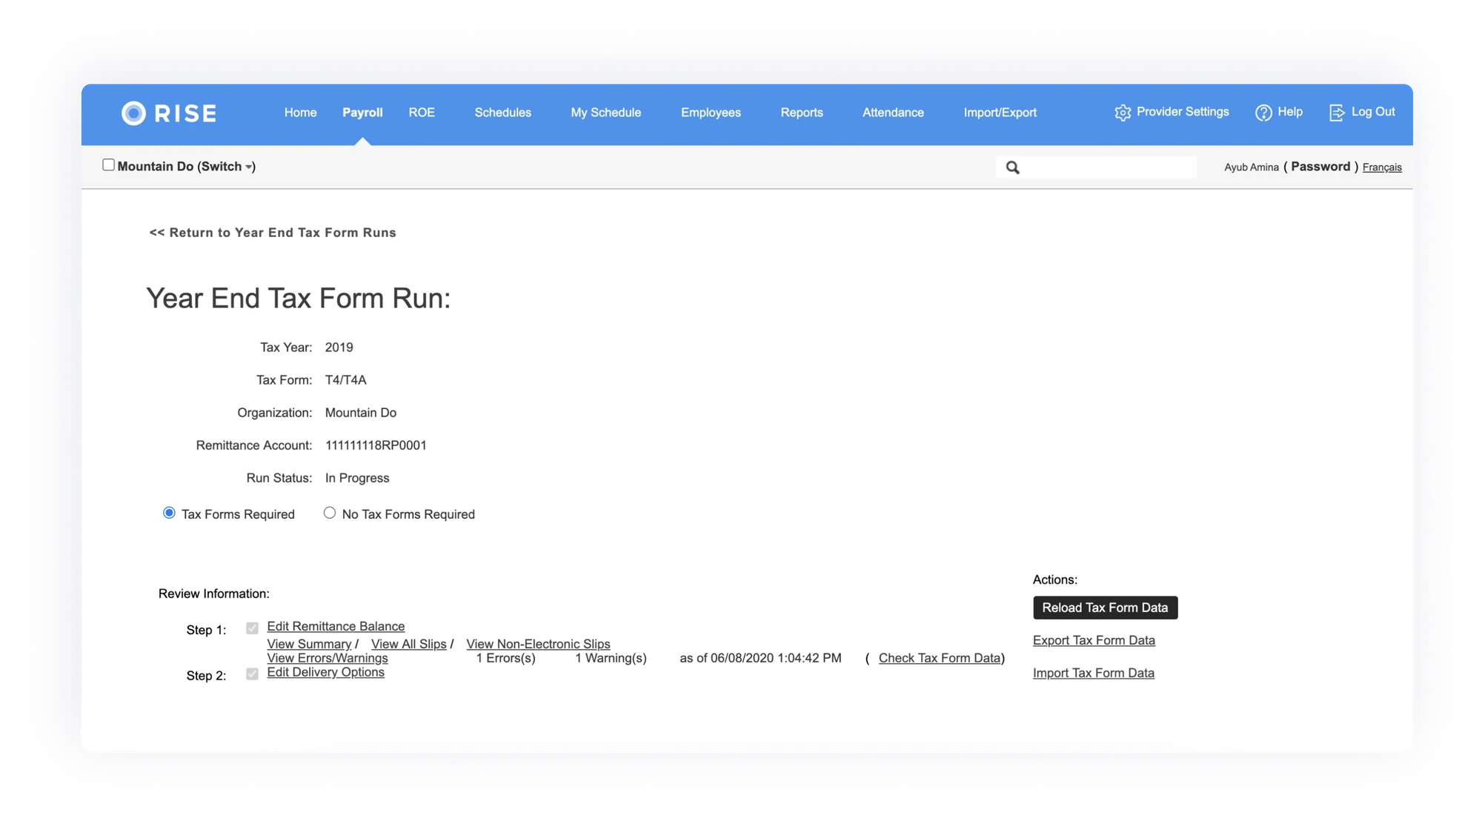Image resolution: width=1482 pixels, height=818 pixels.
Task: Click the Provider Settings label
Action: point(1183,112)
